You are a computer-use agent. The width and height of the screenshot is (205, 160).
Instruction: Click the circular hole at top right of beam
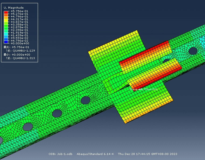coord(193,50)
